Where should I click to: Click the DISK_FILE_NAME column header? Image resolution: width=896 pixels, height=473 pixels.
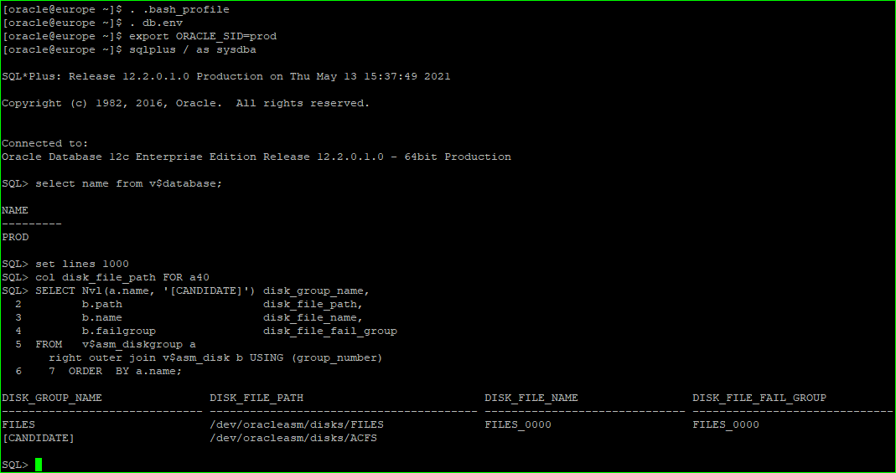[x=531, y=398]
